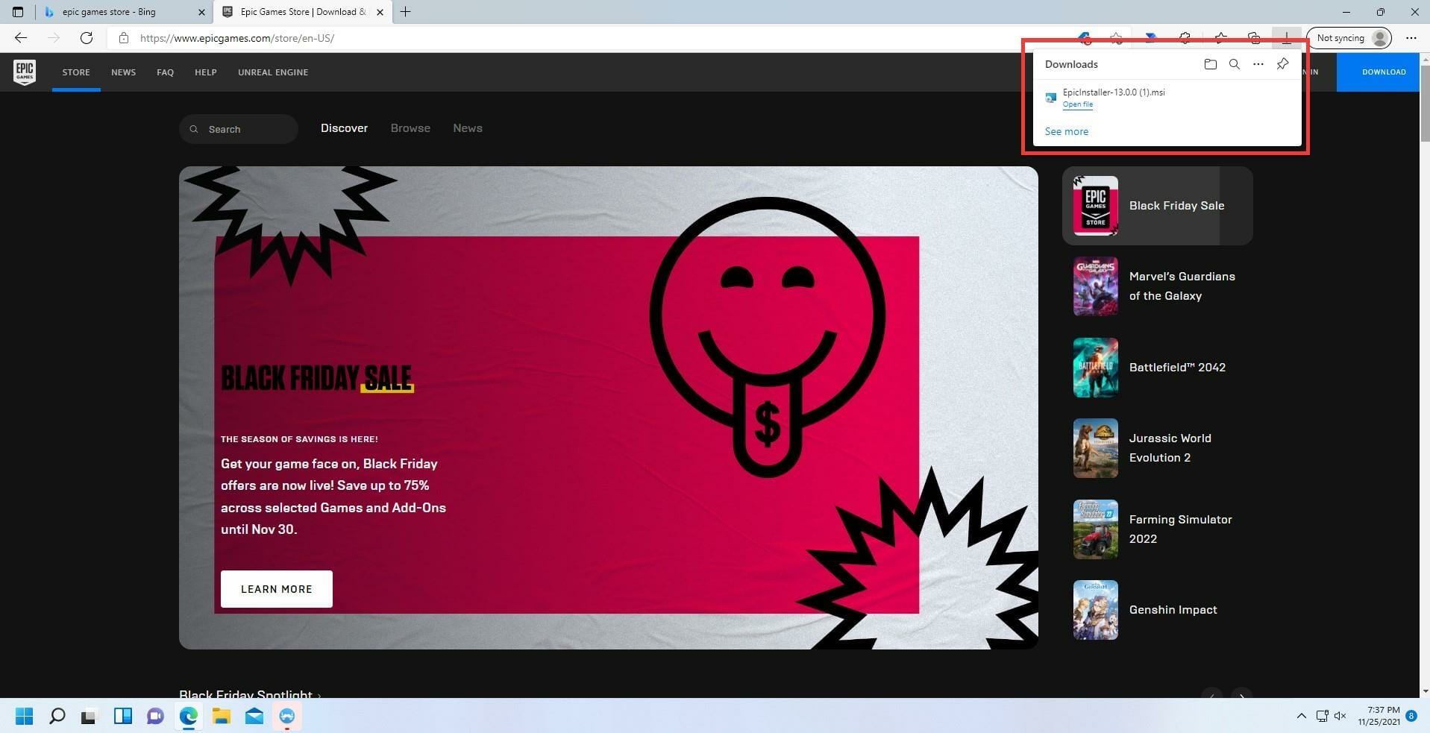Add this page to favorites star

1116,38
